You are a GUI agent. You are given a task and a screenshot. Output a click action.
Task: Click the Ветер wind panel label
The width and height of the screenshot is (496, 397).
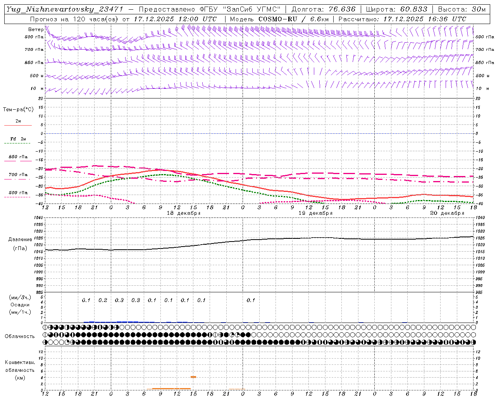(x=36, y=29)
